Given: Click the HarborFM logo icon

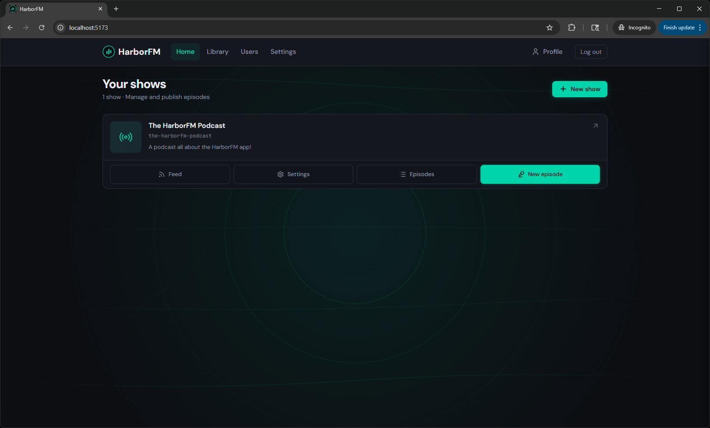Looking at the screenshot, I should [x=108, y=52].
